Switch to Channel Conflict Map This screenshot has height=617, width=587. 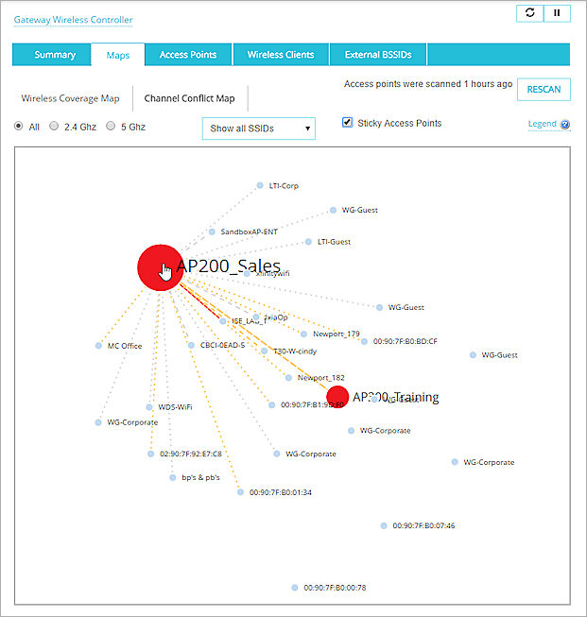click(x=189, y=98)
